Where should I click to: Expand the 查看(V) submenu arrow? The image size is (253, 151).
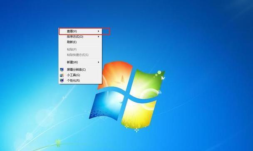[x=99, y=31]
